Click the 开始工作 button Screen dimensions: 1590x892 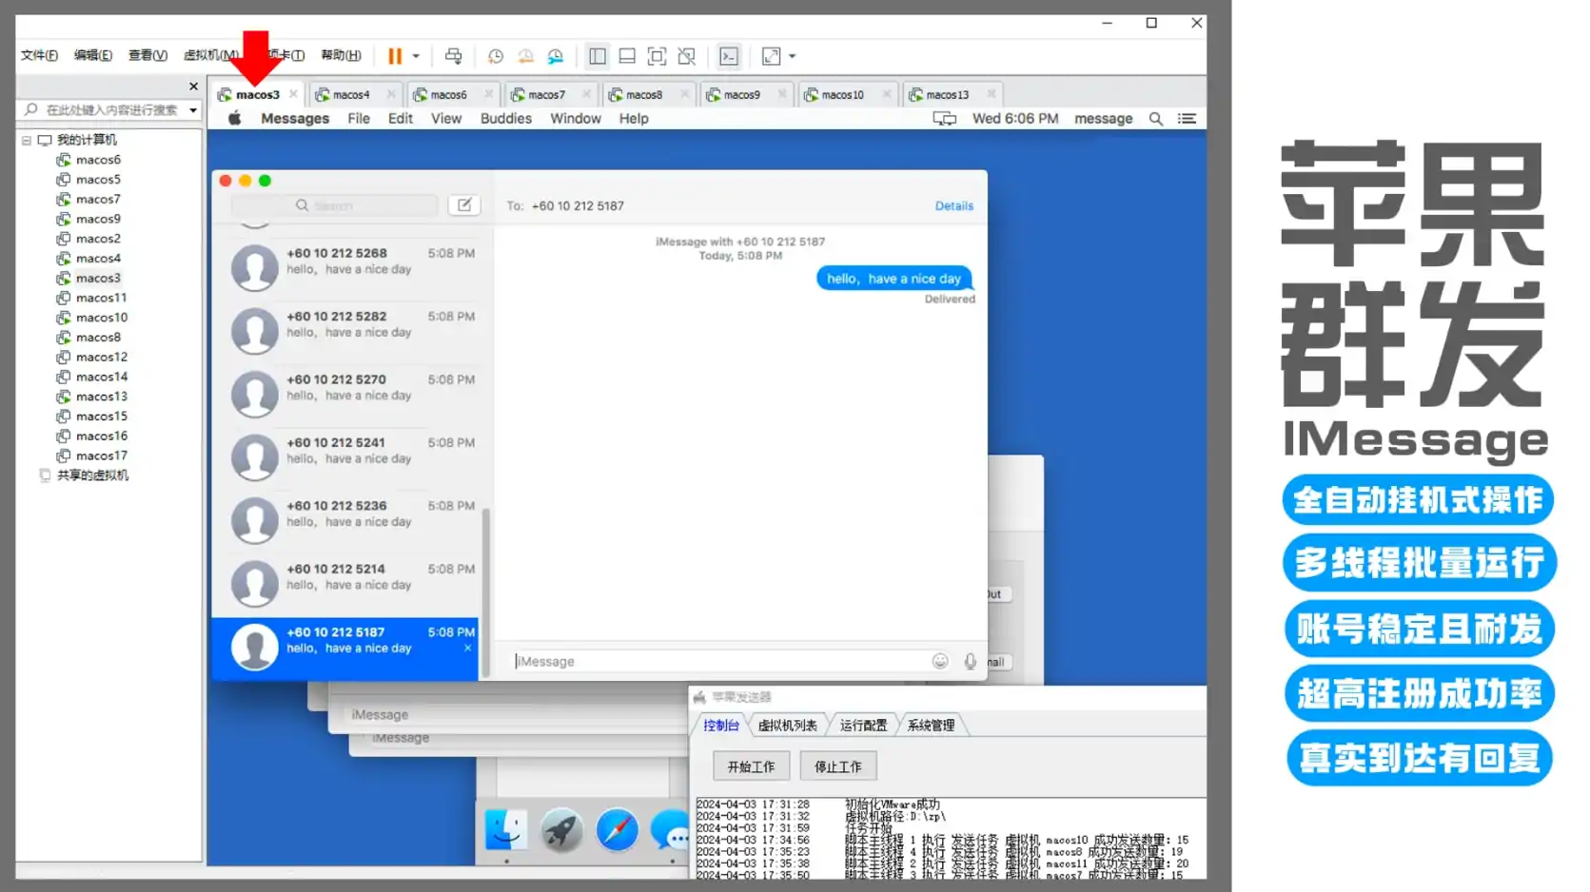click(751, 766)
